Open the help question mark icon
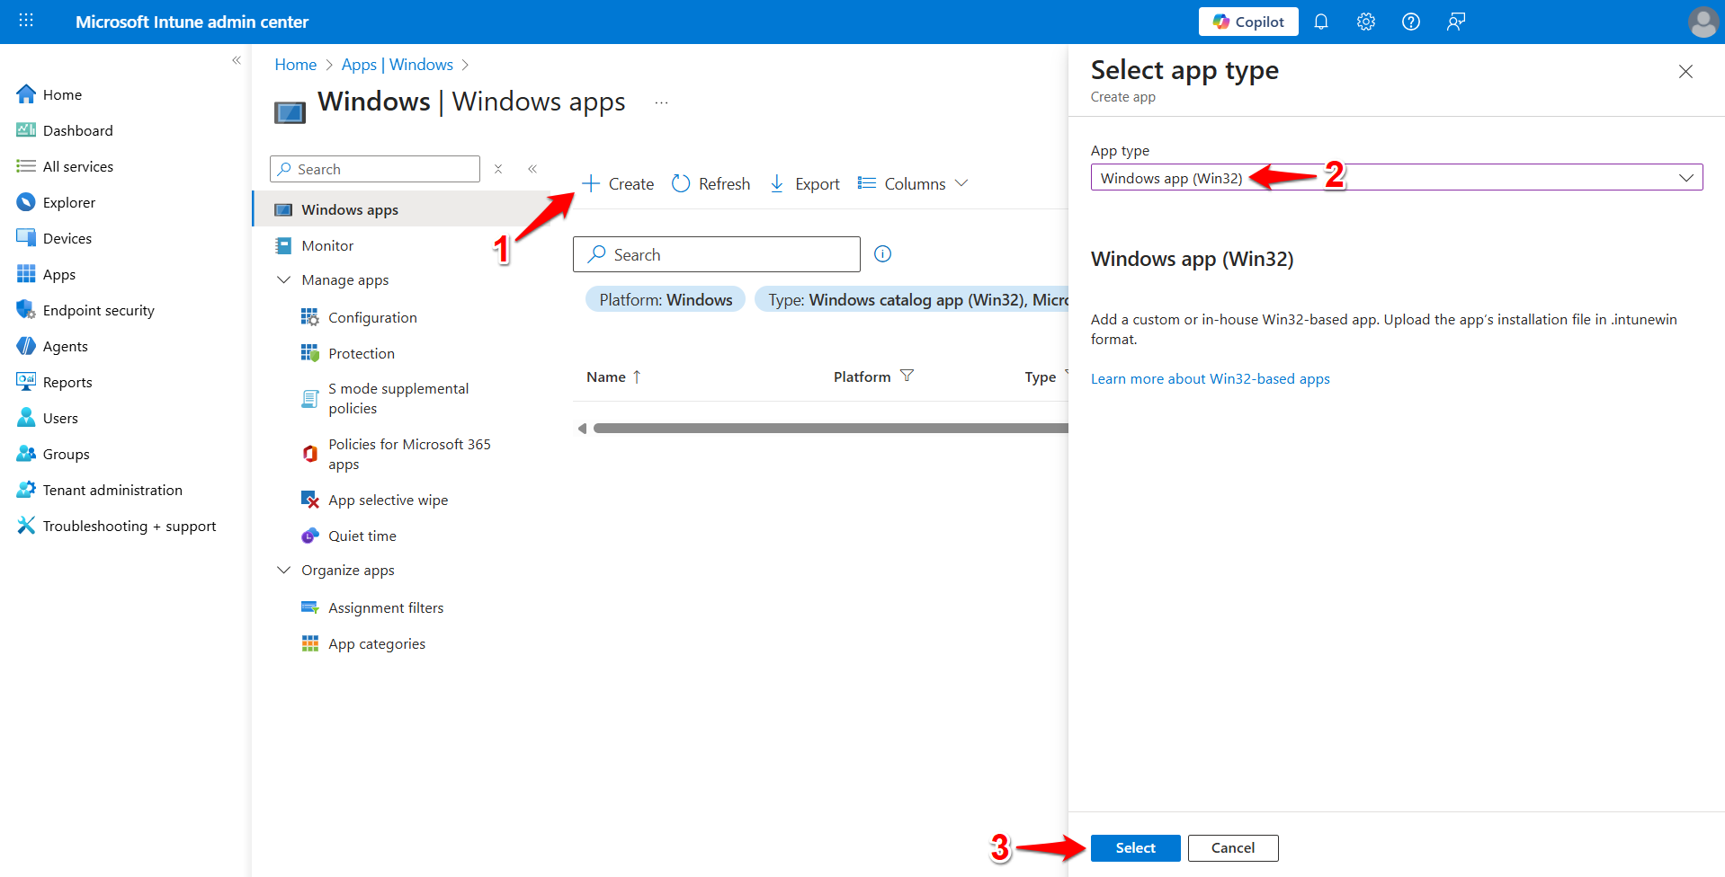Screen dimensions: 1725x877 (x=1411, y=22)
